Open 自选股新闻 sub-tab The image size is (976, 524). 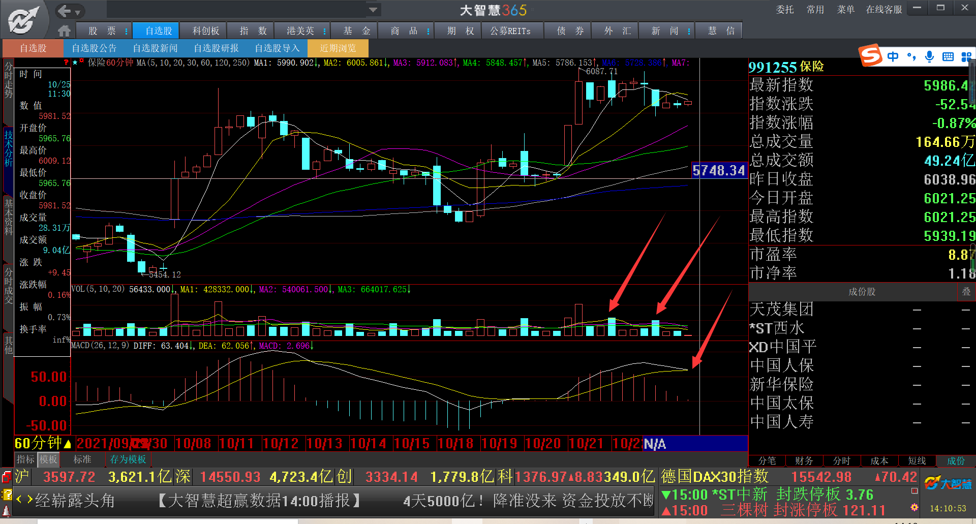coord(155,48)
